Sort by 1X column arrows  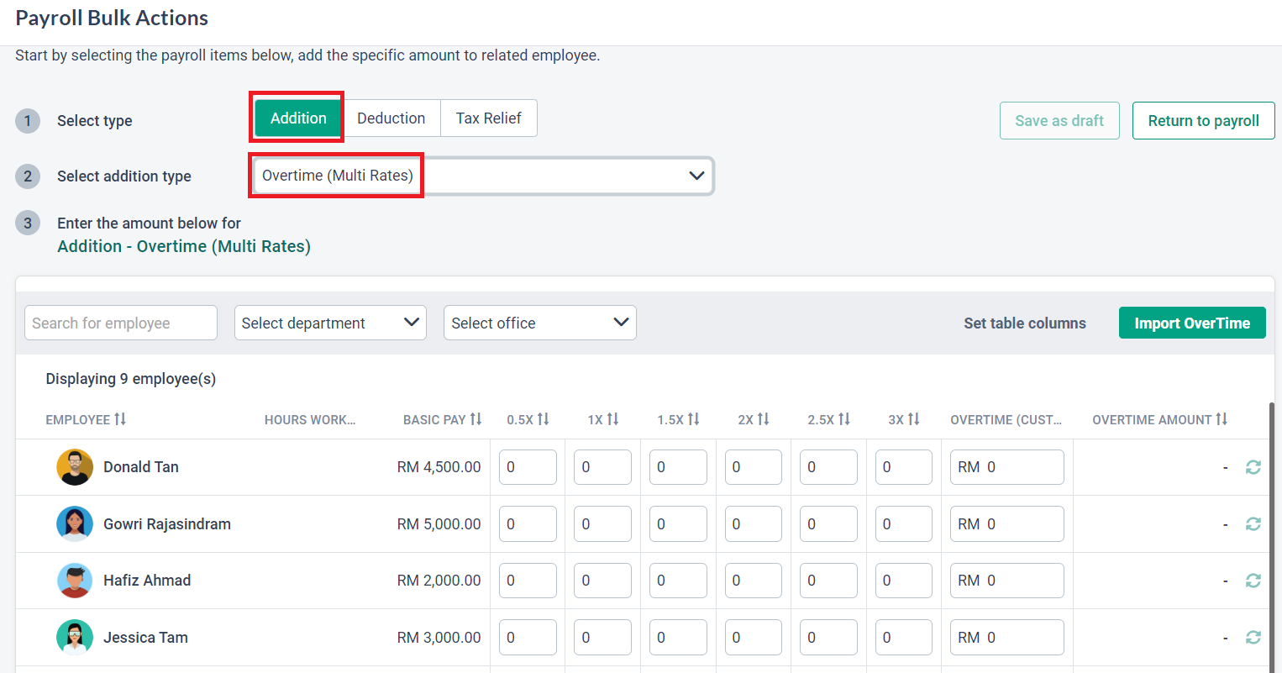pyautogui.click(x=613, y=419)
